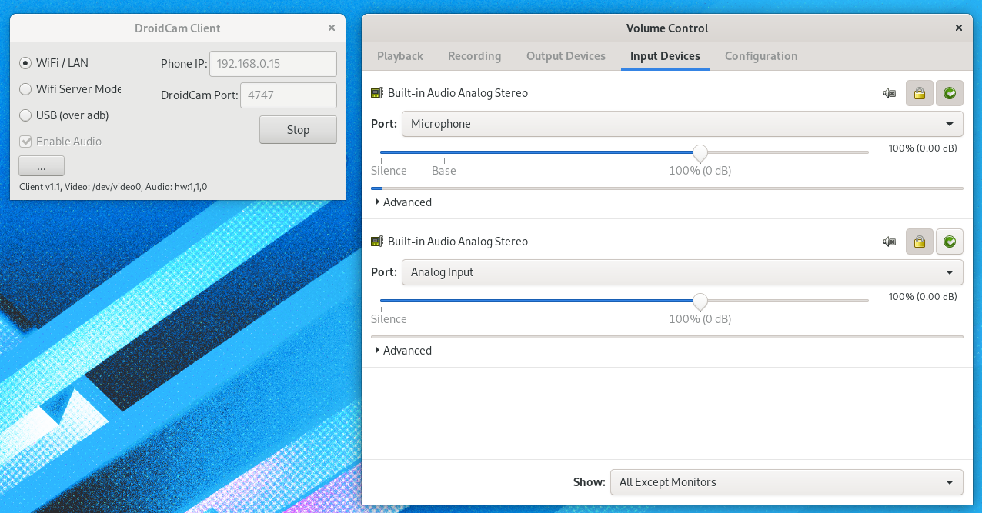
Task: Select the WiFi / LAN radio option
Action: [x=54, y=63]
